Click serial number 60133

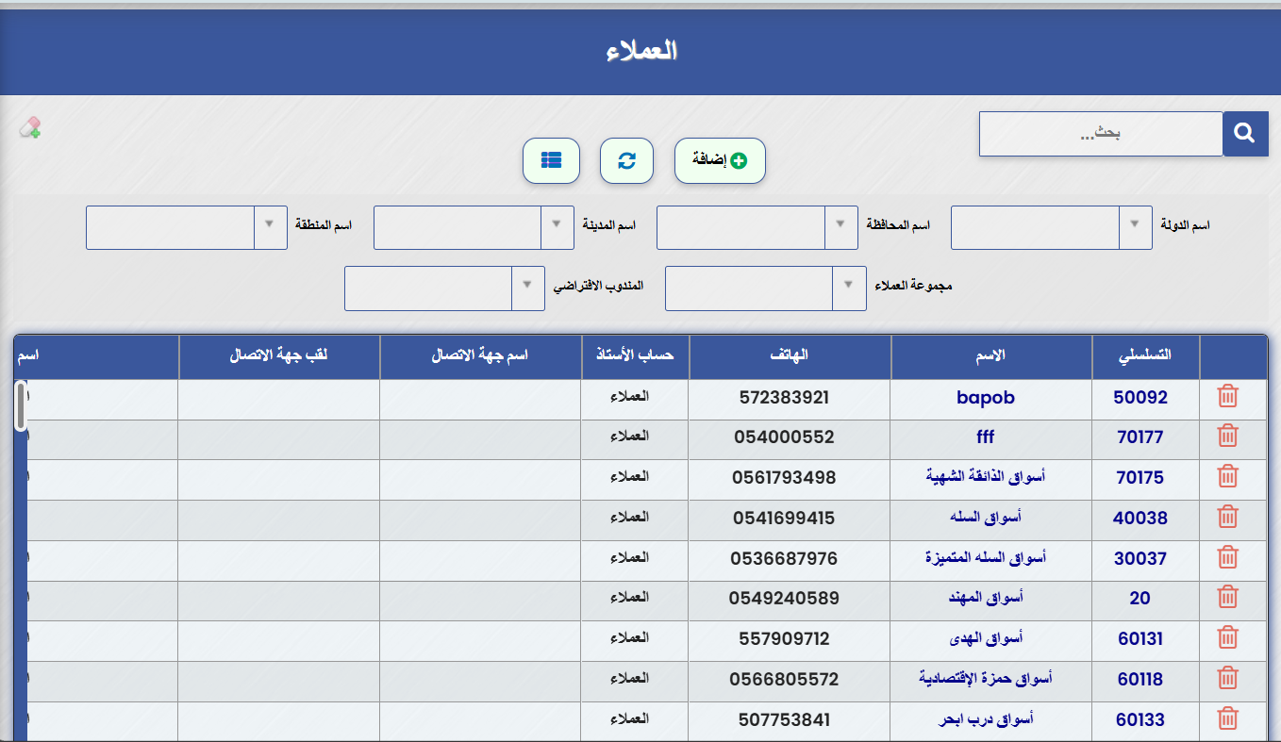(1140, 720)
